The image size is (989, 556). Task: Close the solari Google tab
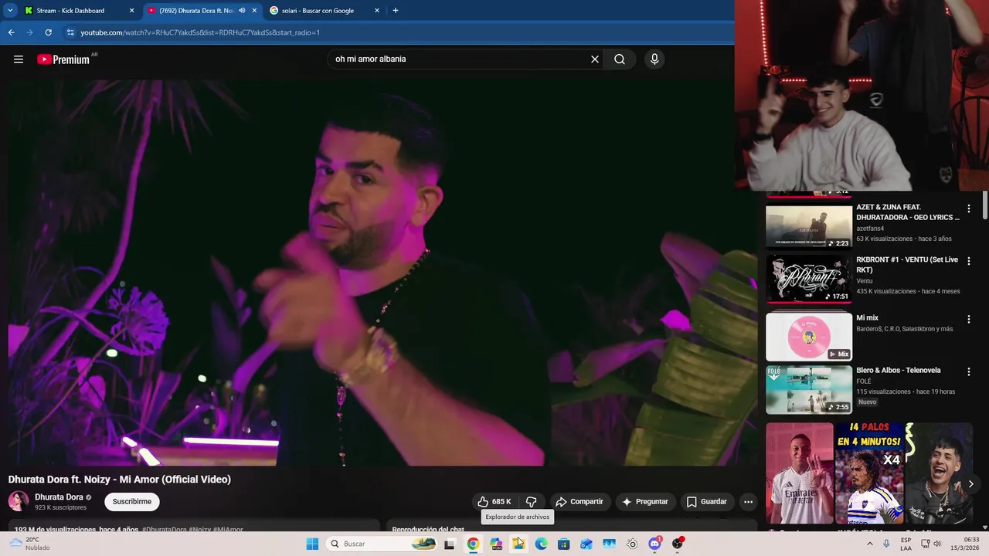coord(377,11)
